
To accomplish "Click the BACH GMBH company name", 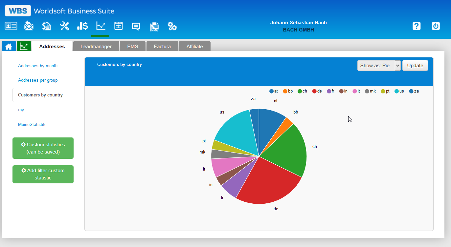I will (299, 30).
